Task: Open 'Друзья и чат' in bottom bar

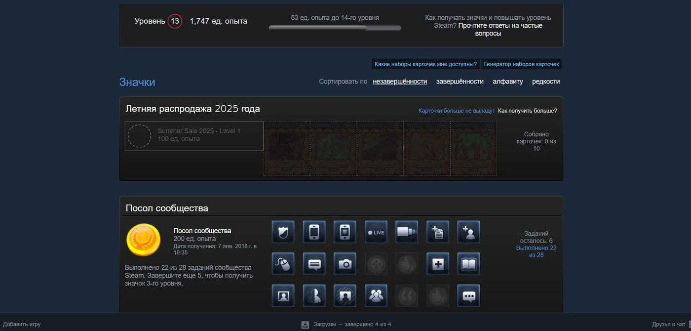Action: coord(669,325)
